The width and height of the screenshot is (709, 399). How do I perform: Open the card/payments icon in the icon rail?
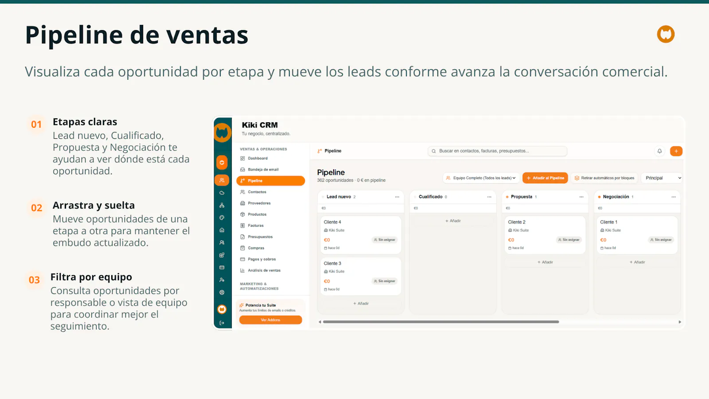(x=222, y=267)
